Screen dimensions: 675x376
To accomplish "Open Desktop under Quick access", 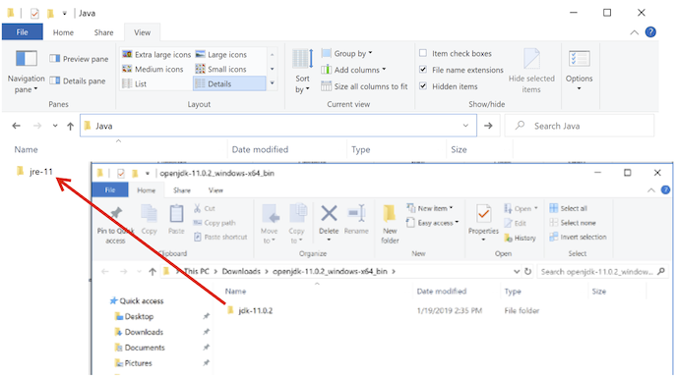I will 134,316.
